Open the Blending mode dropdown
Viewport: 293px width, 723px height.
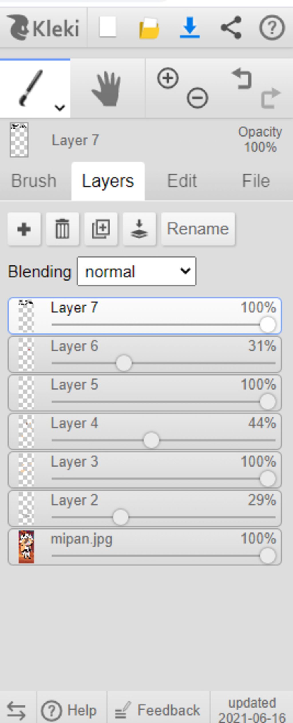coord(136,271)
